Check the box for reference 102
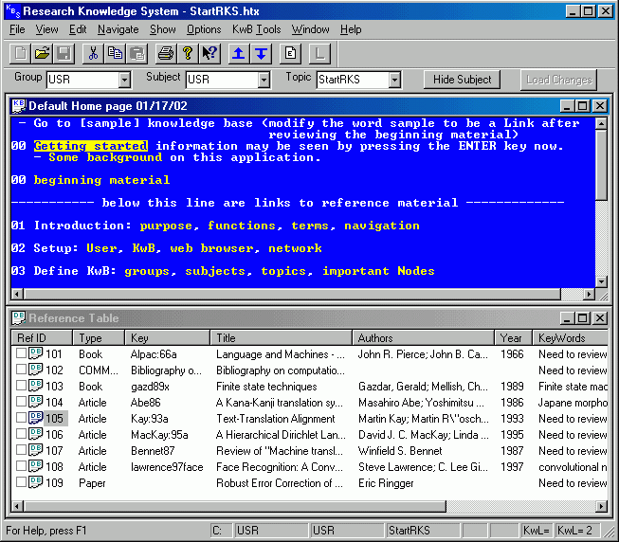This screenshot has width=619, height=542. pyautogui.click(x=21, y=370)
